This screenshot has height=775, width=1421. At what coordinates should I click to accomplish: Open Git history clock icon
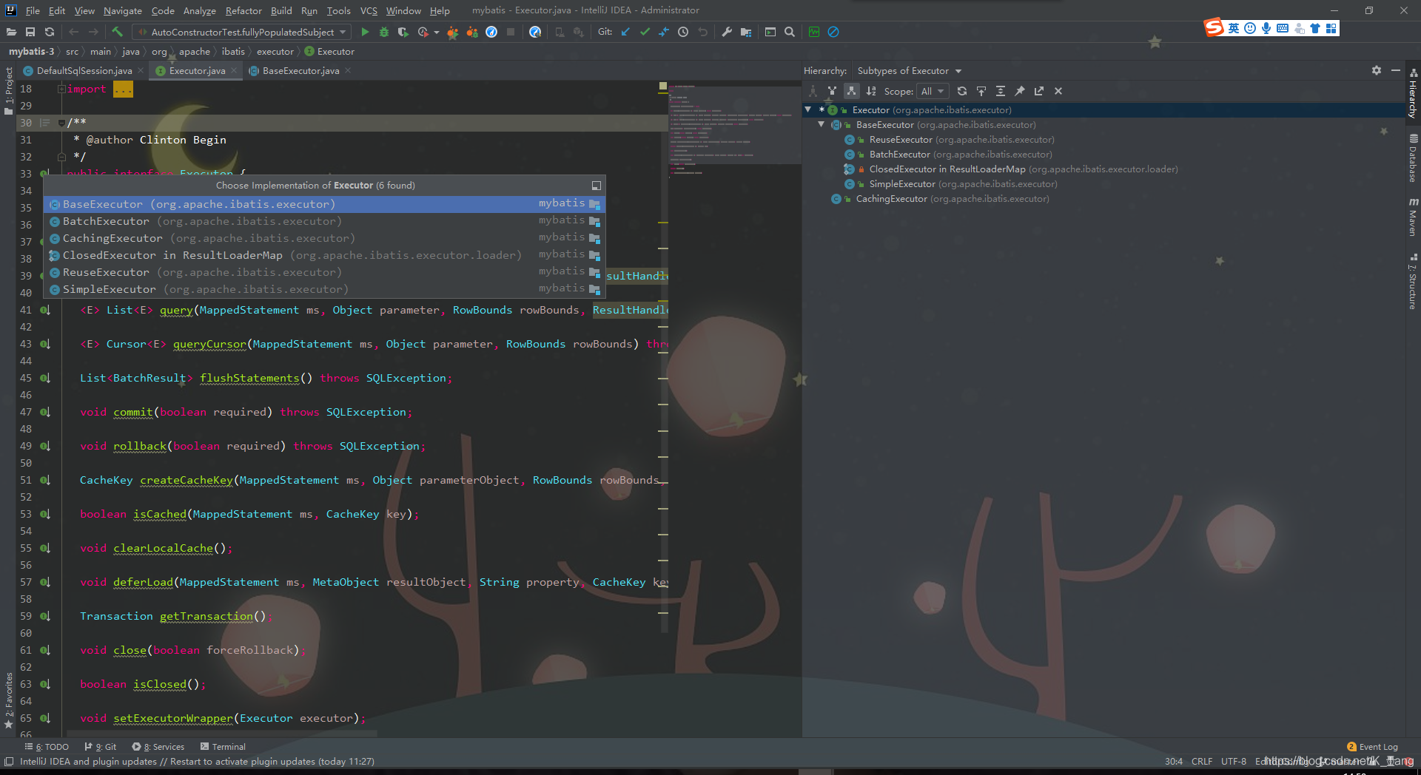tap(683, 32)
